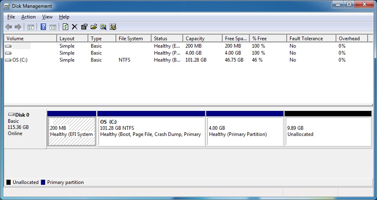Sort by the Free Space column header
377x200 pixels.
pos(236,39)
